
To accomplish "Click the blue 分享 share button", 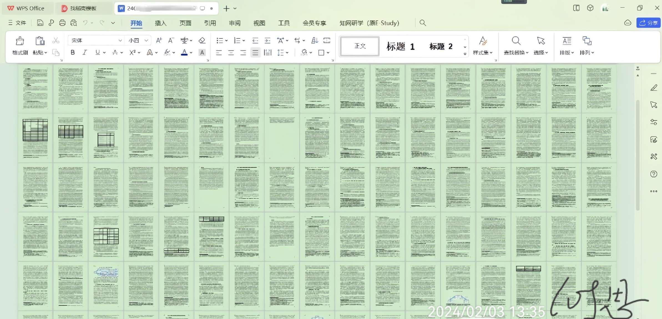I will (648, 23).
